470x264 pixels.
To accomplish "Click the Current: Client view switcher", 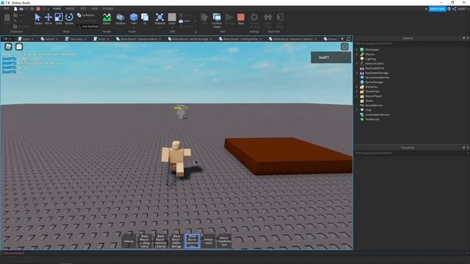I will pos(217,21).
